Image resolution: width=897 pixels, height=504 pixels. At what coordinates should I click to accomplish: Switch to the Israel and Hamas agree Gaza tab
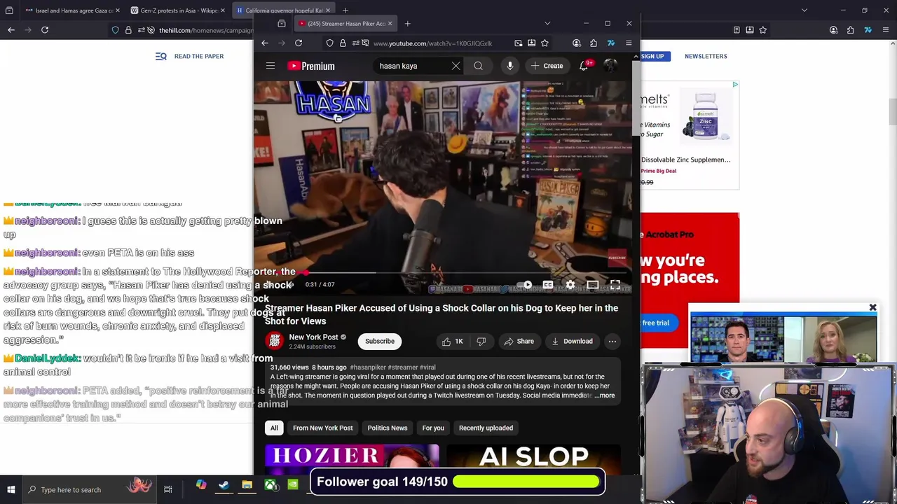(72, 10)
